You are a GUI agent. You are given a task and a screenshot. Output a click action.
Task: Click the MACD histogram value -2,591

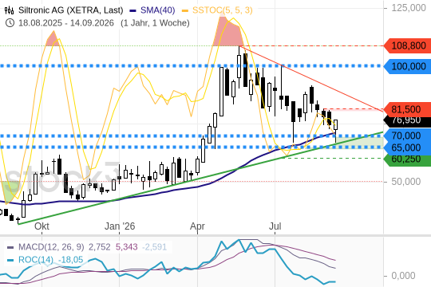[154, 247]
